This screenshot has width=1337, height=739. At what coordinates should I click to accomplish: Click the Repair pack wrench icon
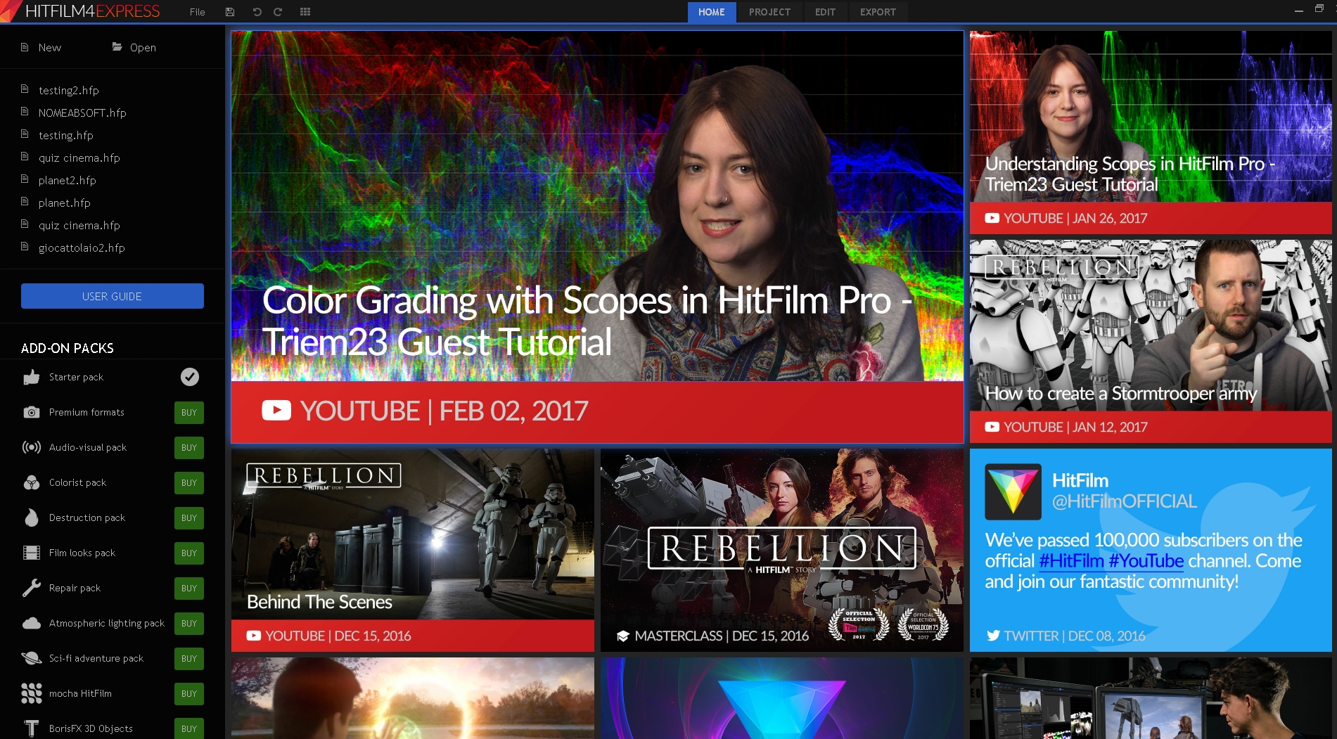(x=32, y=588)
